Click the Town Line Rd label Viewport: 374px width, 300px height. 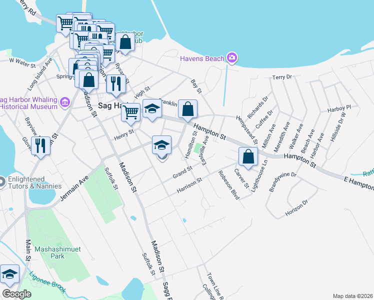pos(214,286)
